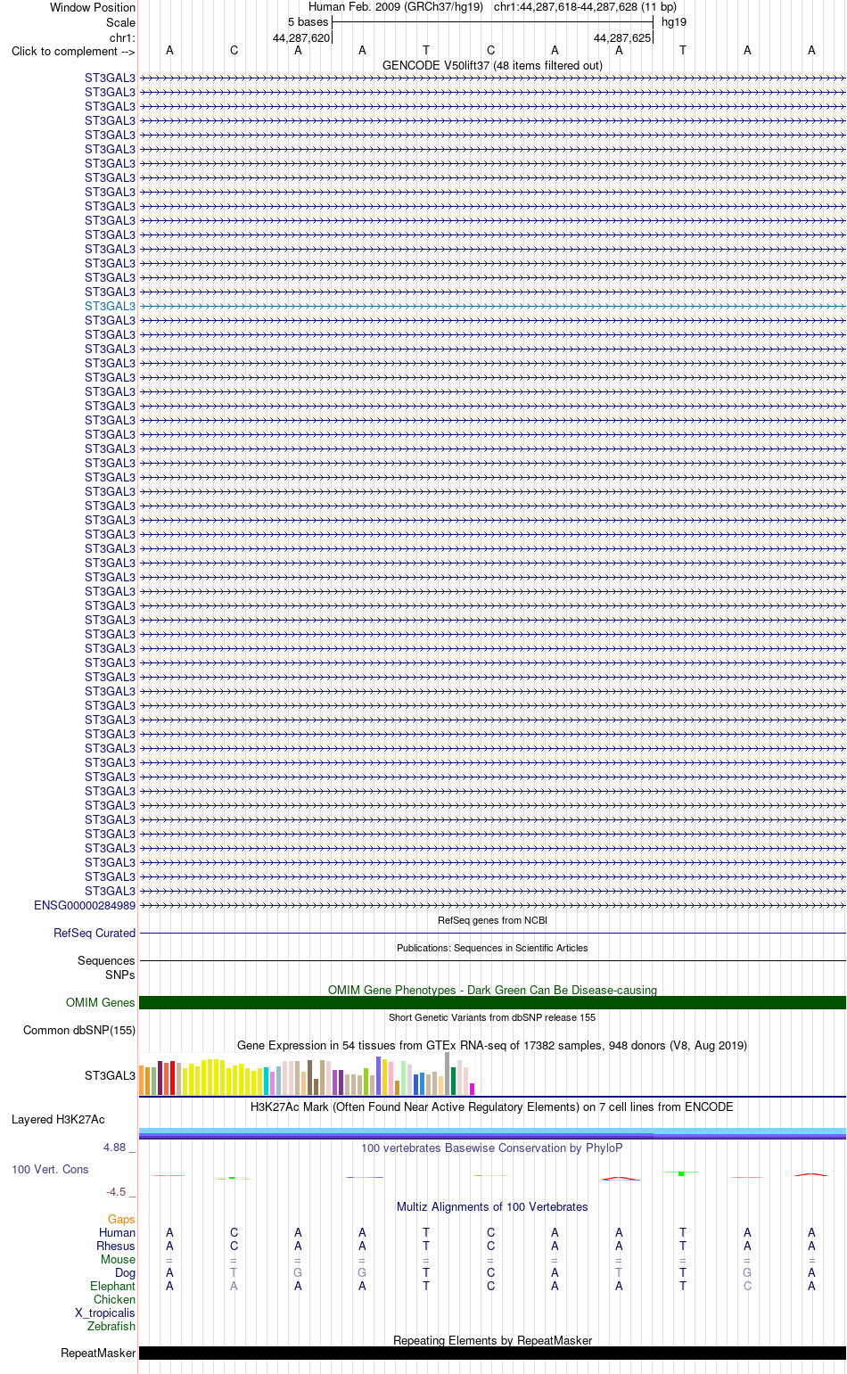Click the "5 bases" scale text
847x1374 pixels.
point(308,22)
